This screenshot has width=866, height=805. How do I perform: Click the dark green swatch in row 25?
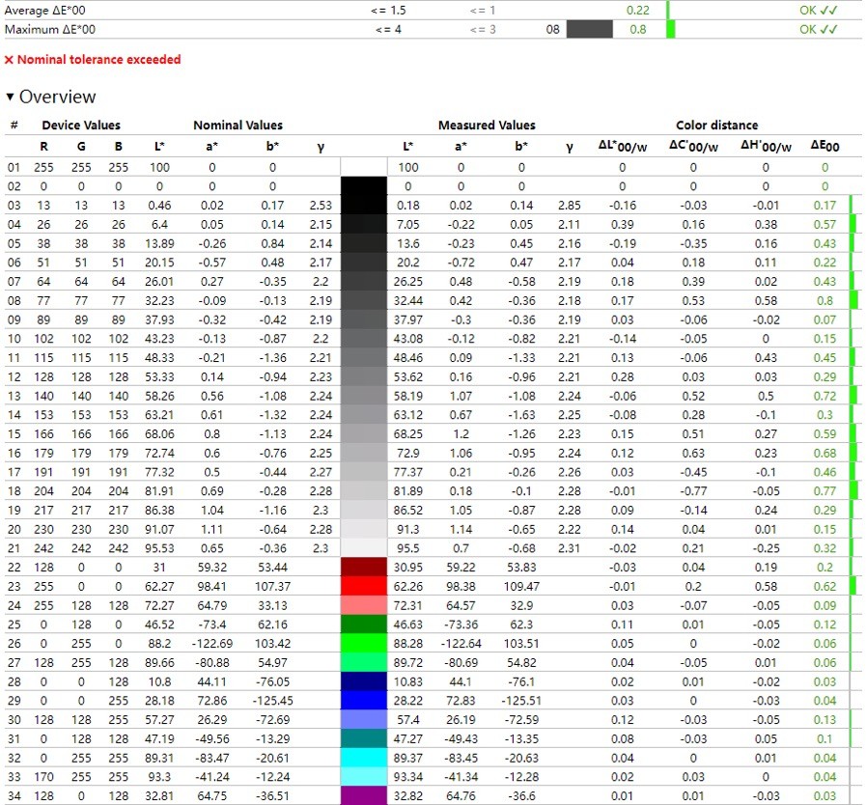364,625
